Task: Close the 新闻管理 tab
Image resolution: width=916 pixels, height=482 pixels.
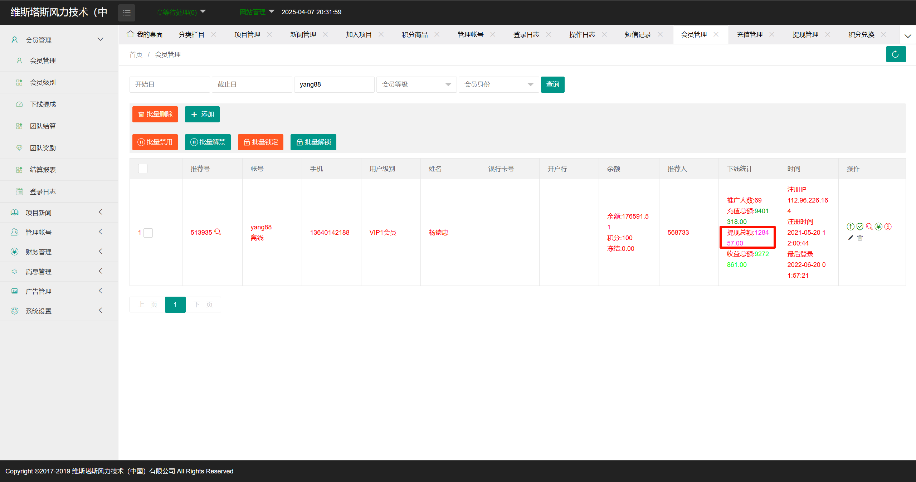Action: 325,34
